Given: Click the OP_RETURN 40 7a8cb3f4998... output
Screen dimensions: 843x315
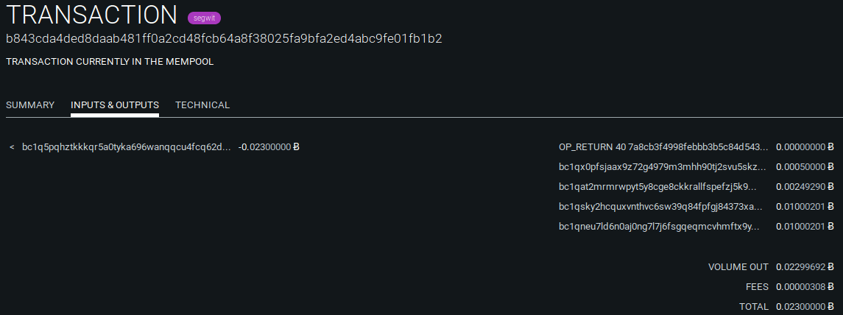Looking at the screenshot, I should [663, 146].
